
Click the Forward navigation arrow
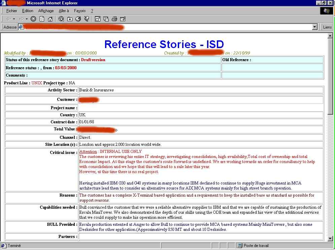(22, 19)
